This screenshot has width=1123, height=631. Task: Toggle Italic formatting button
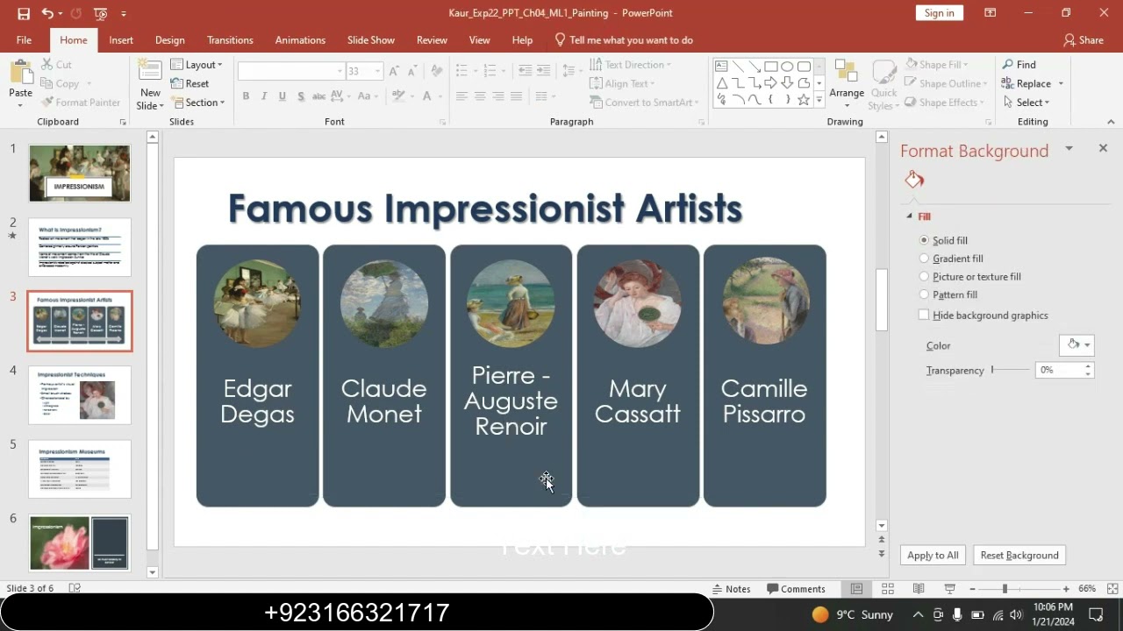pyautogui.click(x=264, y=96)
